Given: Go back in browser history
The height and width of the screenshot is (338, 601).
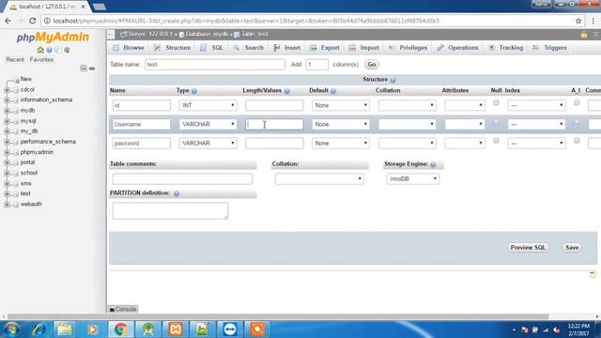Looking at the screenshot, I should point(8,21).
